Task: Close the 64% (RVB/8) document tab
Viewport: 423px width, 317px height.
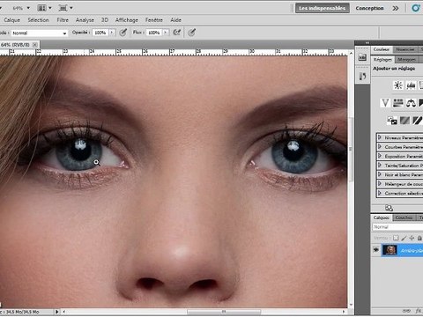Action: pyautogui.click(x=35, y=45)
